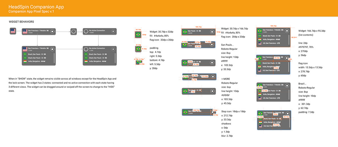Screen dimensions: 338x147
Task: Click dotted circle icon in collapsed No Active Connection widget
Action: (86, 32)
